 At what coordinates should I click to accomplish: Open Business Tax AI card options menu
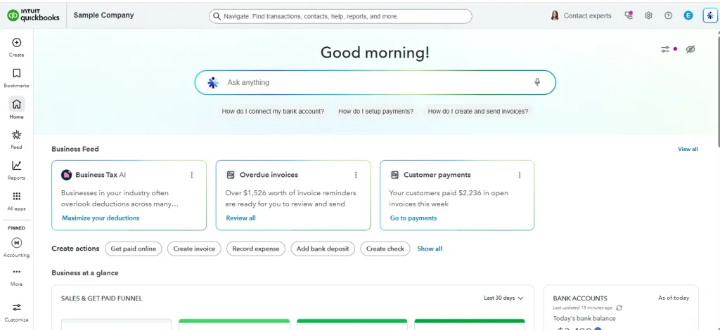pos(191,175)
